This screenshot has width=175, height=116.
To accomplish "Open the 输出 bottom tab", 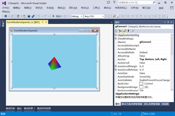I will [19, 108].
